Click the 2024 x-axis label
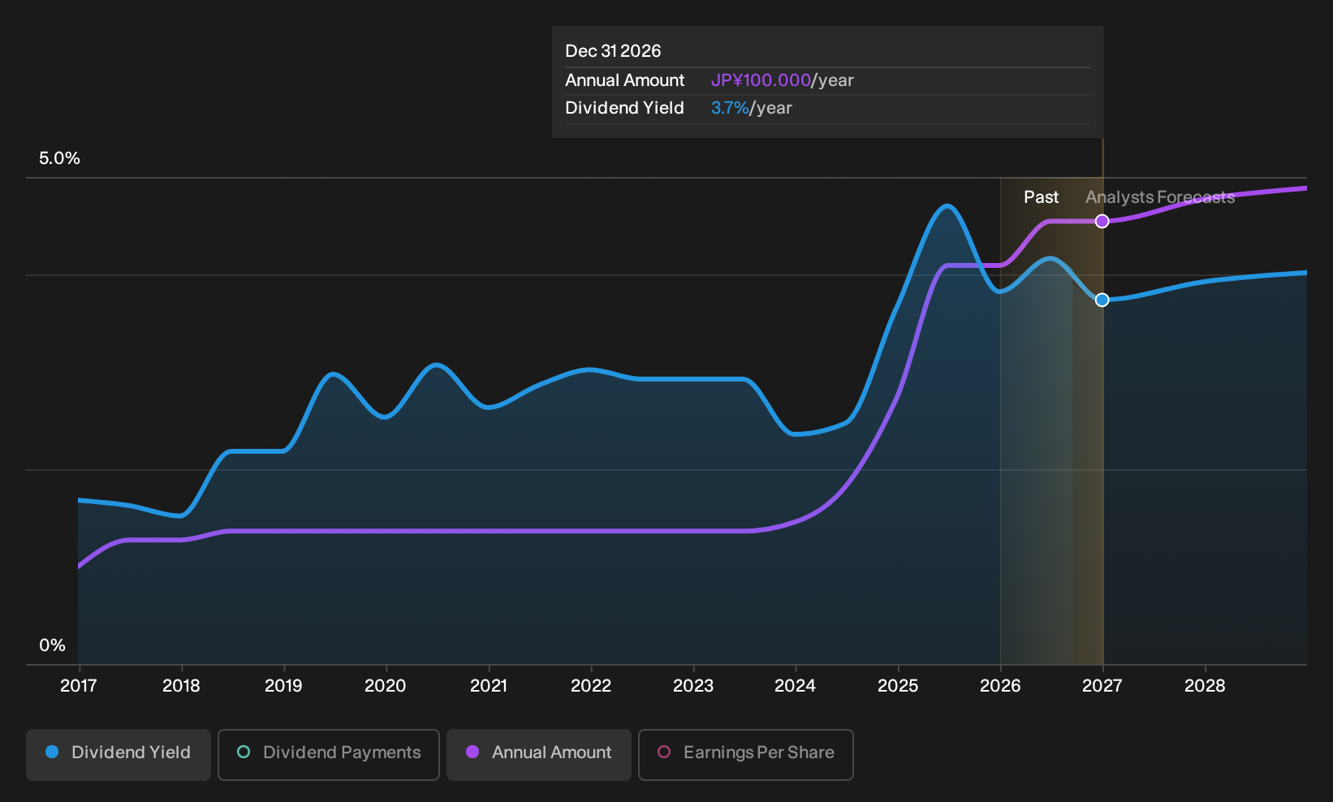 pos(796,686)
